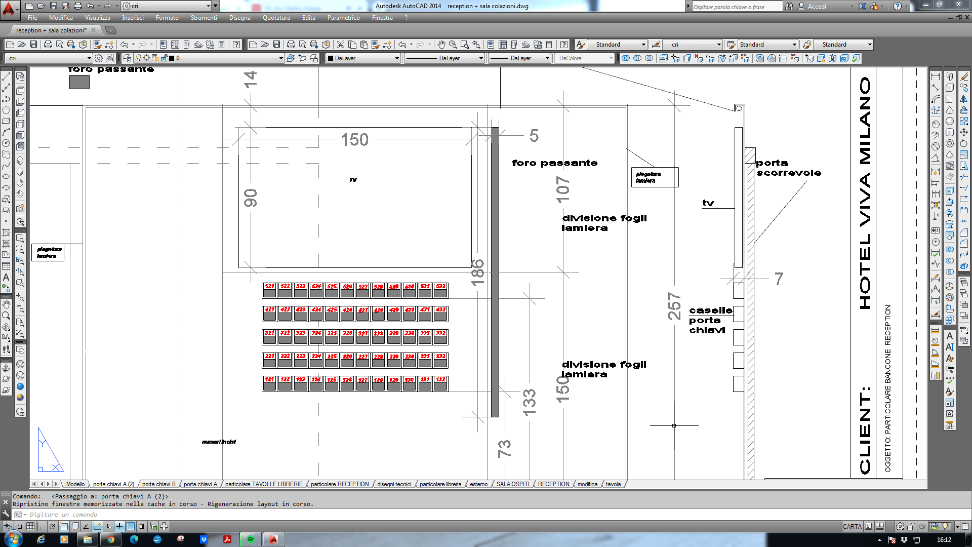The height and width of the screenshot is (547, 972).
Task: Open the Plot printer icon
Action: coord(48,45)
